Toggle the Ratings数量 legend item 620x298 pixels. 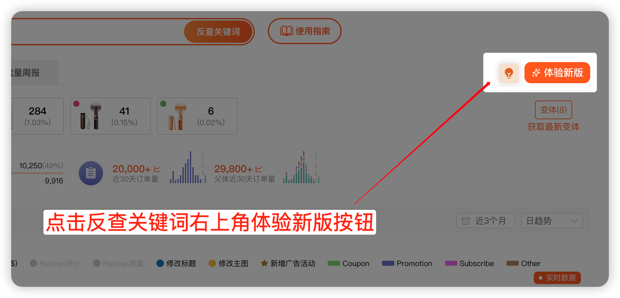click(119, 264)
